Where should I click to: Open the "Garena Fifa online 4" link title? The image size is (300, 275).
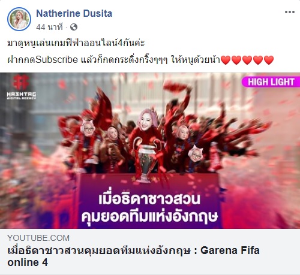pos(133,256)
